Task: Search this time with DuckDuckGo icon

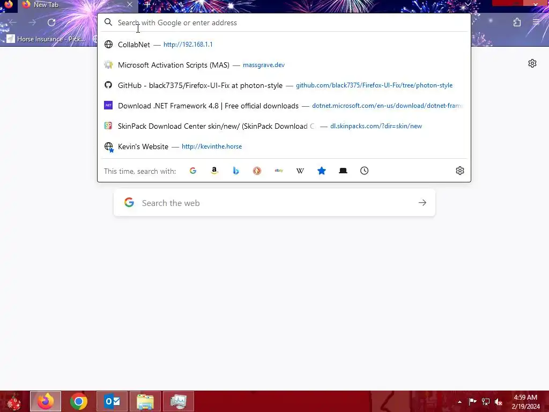Action: tap(257, 171)
